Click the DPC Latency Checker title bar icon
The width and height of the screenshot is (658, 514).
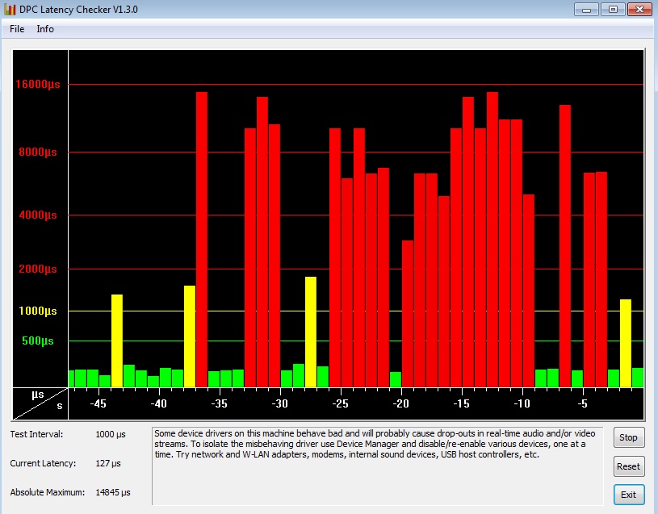(x=9, y=9)
